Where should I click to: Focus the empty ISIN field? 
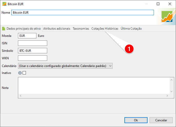(x=33, y=43)
